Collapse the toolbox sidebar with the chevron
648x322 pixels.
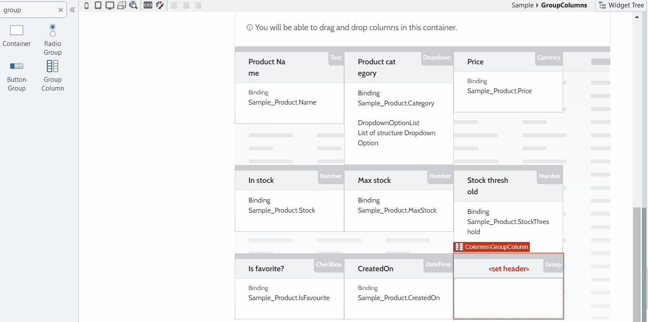click(72, 9)
